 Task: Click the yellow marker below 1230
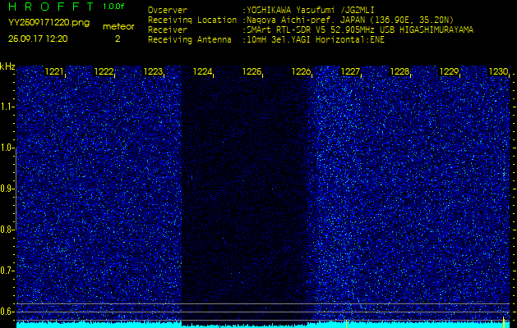tap(504, 322)
